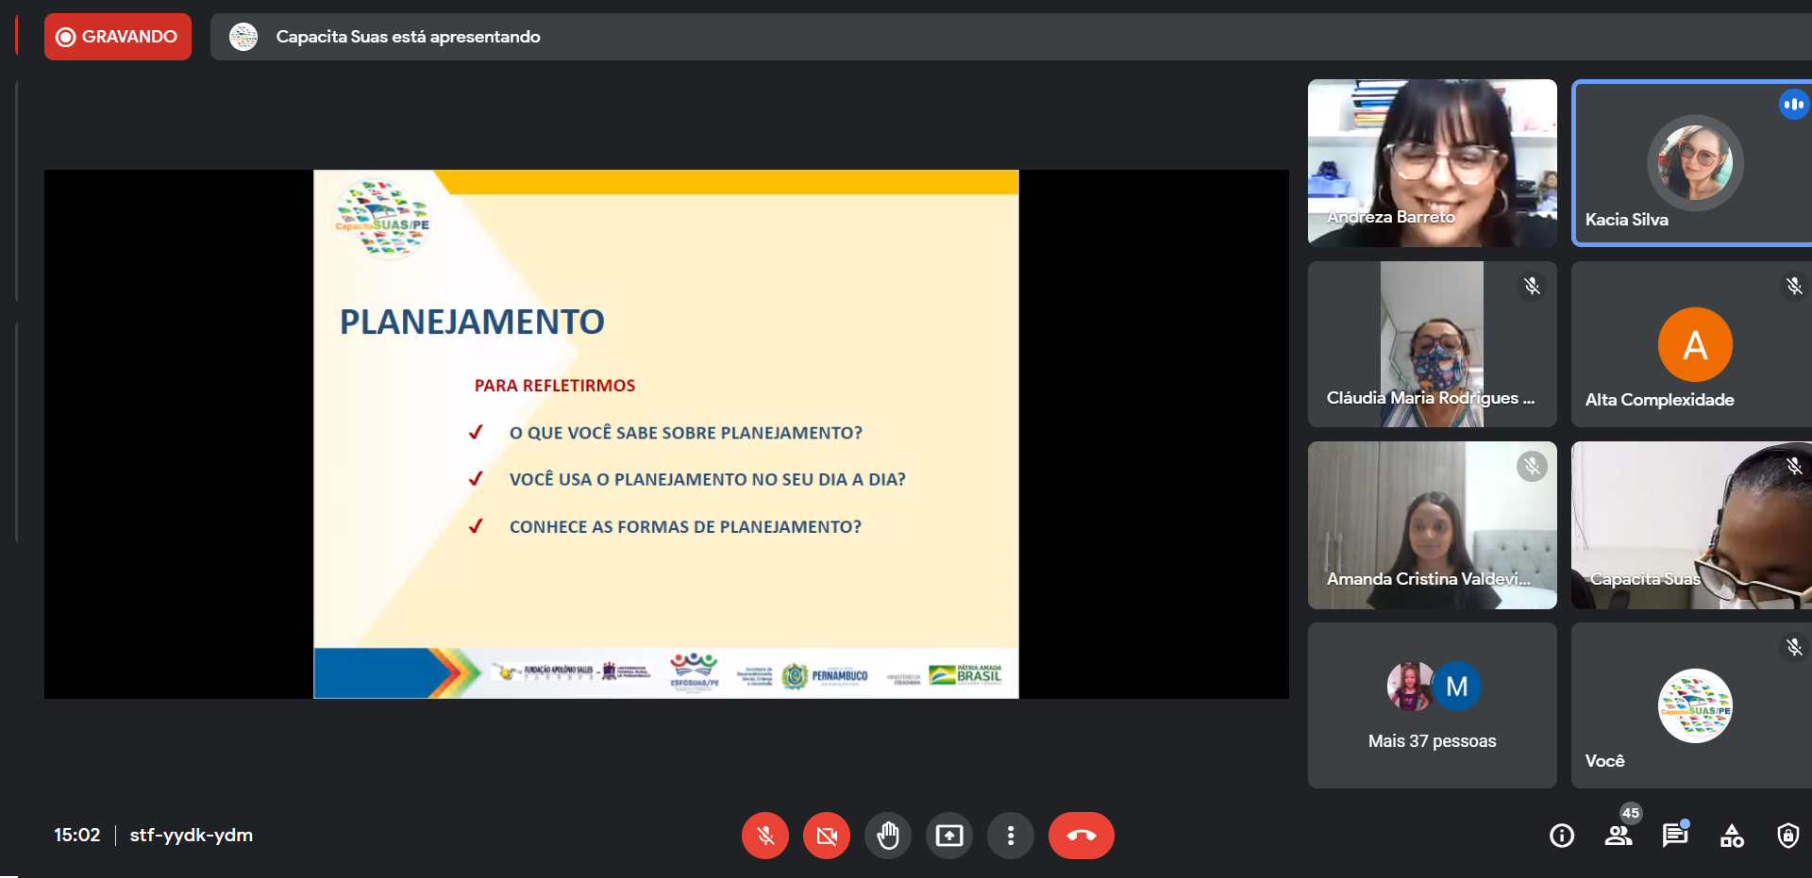Raise your hand in the meeting

pyautogui.click(x=888, y=836)
